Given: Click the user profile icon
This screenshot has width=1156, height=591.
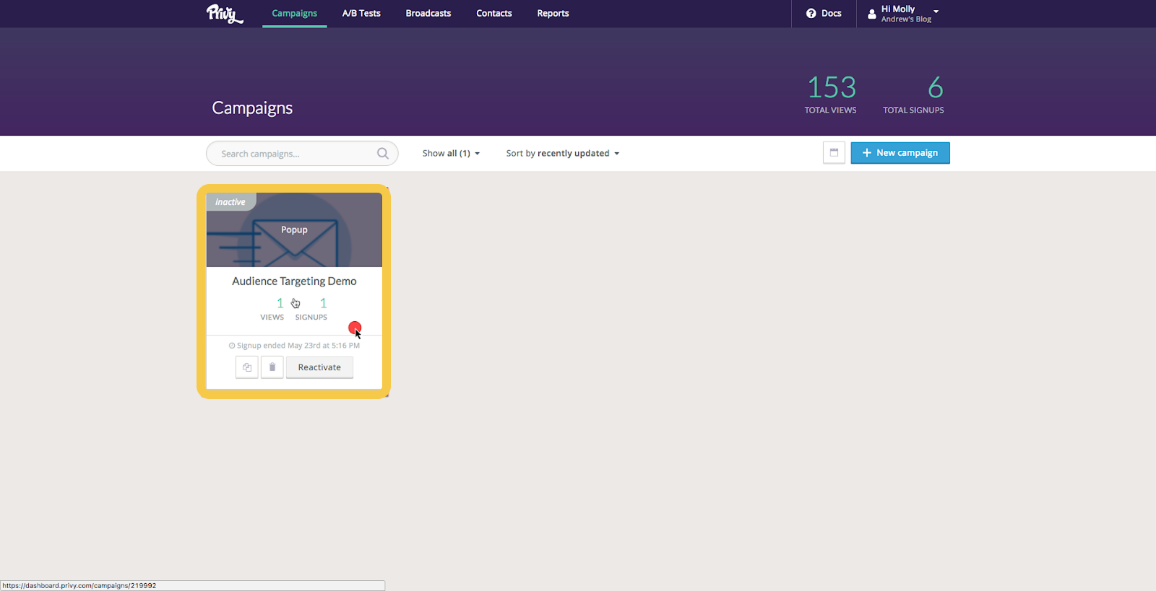Looking at the screenshot, I should (871, 14).
